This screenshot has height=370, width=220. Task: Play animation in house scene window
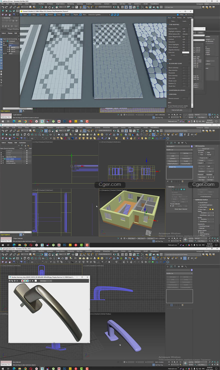click(175, 238)
